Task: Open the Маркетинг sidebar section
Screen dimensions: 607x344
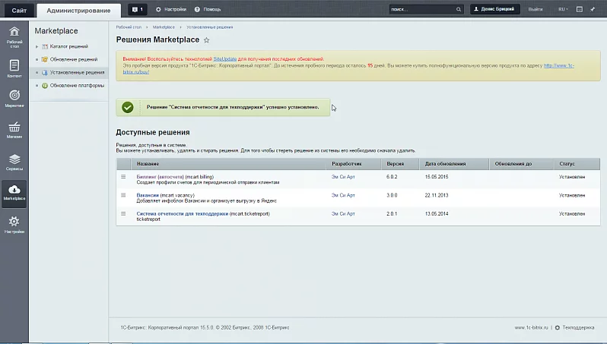Action: (14, 99)
